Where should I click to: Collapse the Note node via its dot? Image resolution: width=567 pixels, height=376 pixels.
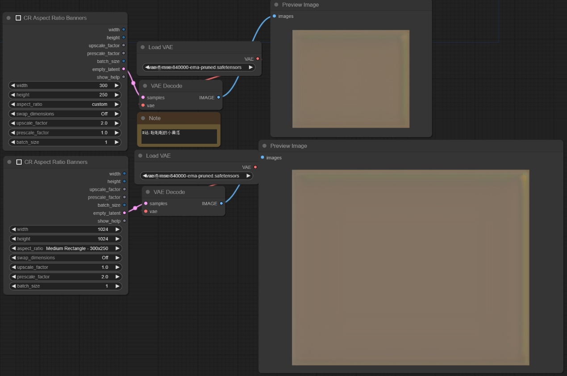point(143,118)
